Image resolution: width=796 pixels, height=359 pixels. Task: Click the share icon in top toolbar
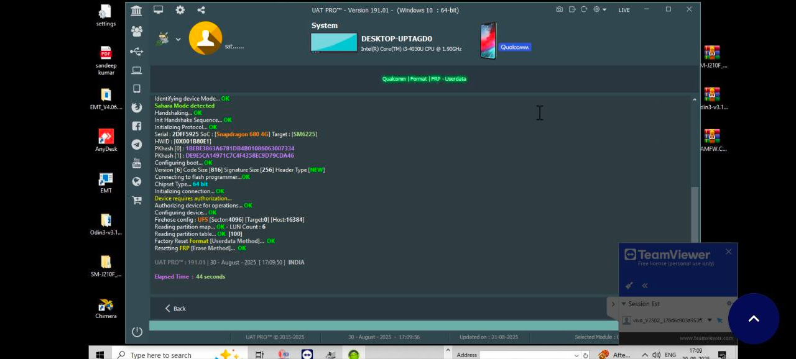pos(201,10)
